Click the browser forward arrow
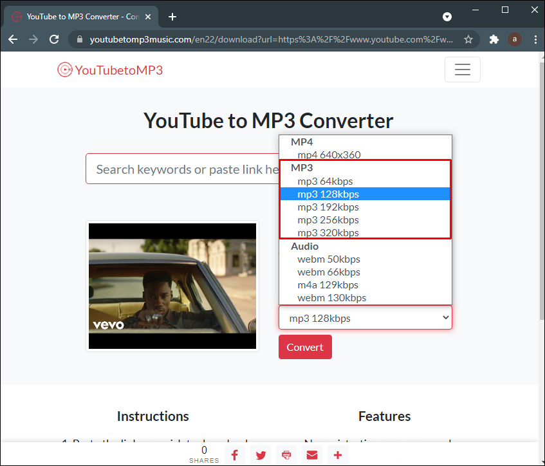The height and width of the screenshot is (466, 545). (33, 39)
